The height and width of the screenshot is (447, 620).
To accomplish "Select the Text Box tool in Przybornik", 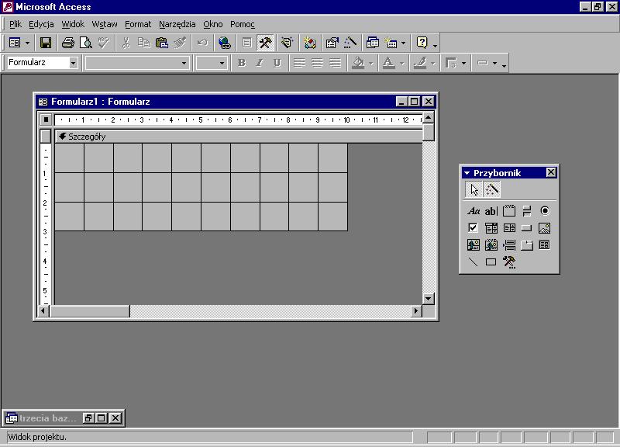I will [491, 211].
